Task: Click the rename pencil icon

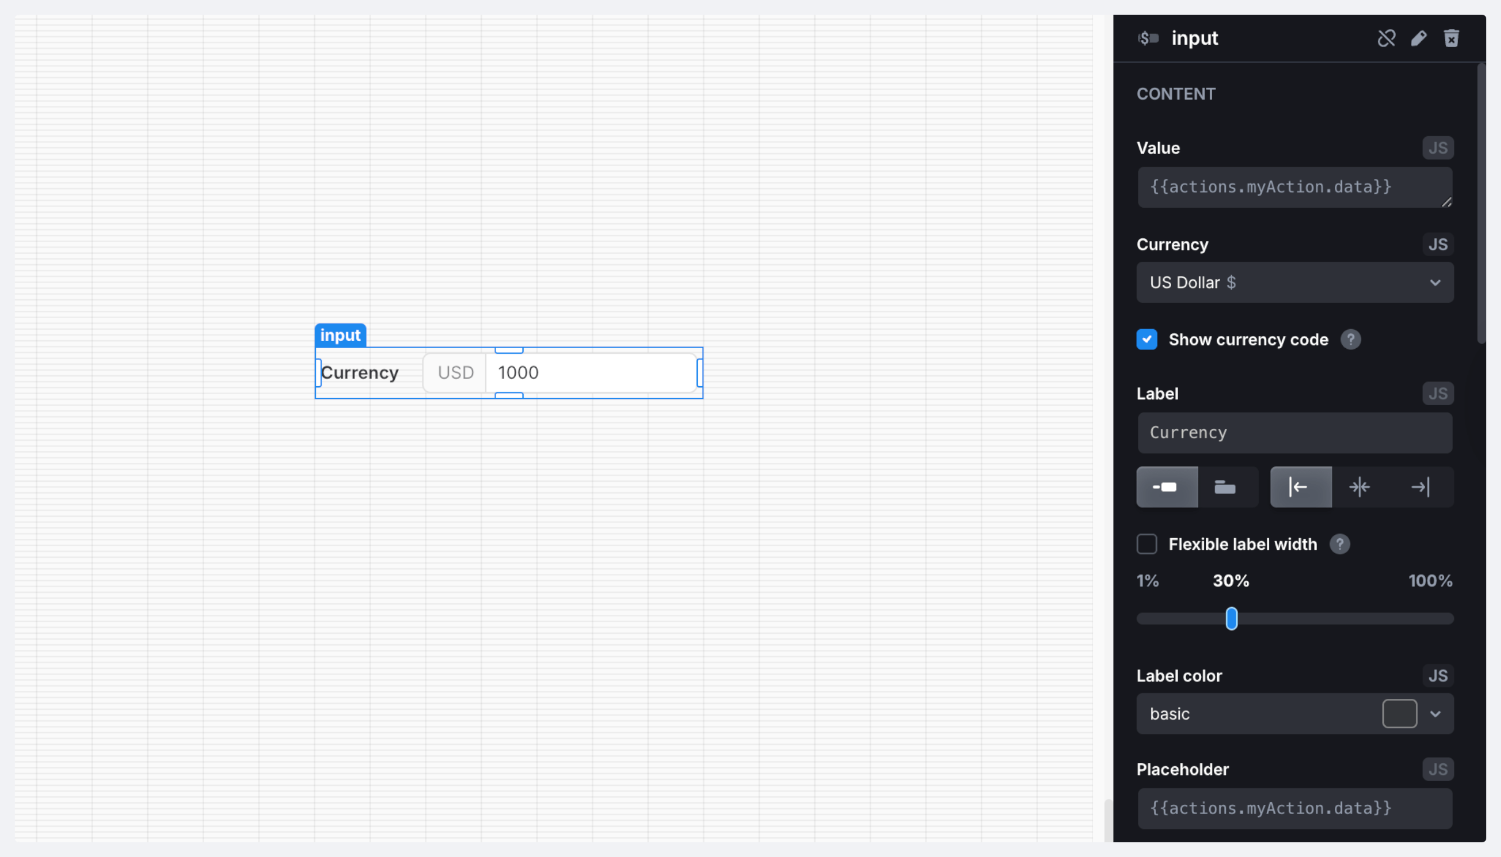Action: (x=1419, y=39)
